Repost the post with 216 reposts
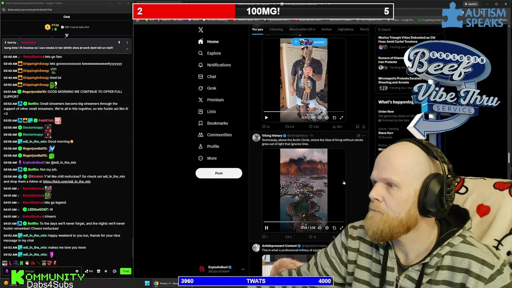Viewport: 512px width, 288px height. 289,127
